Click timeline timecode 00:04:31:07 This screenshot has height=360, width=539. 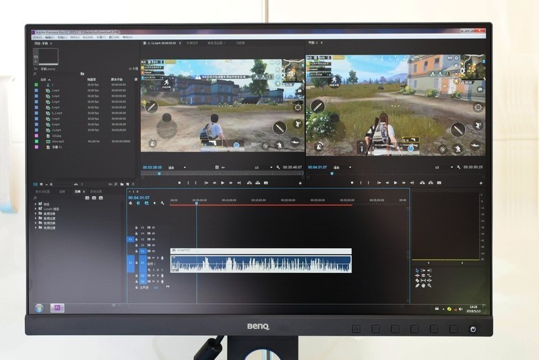139,198
